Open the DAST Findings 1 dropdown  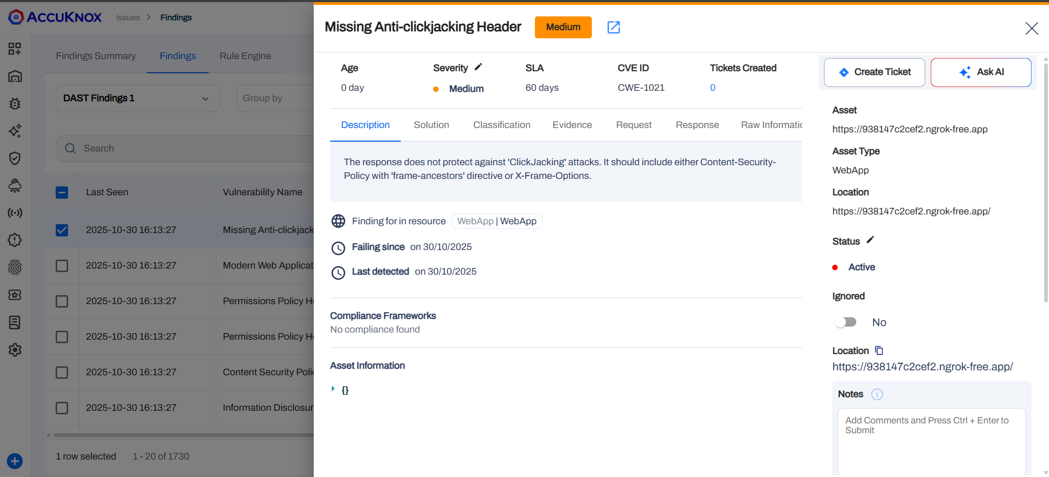click(137, 98)
